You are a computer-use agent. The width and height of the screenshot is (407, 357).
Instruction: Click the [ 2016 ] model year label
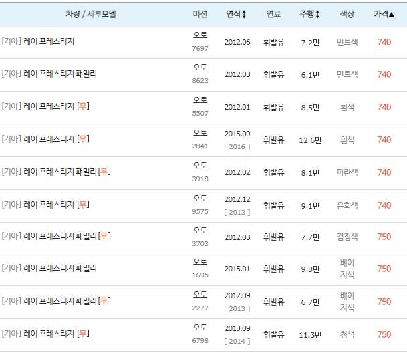[237, 147]
